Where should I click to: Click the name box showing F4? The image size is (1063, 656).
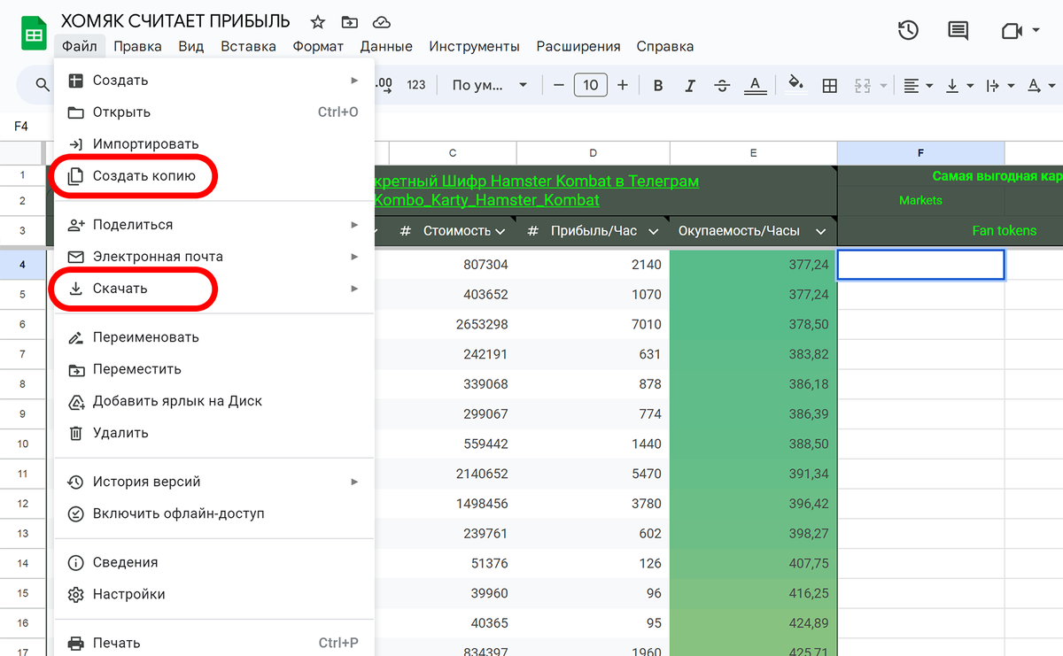click(x=21, y=127)
